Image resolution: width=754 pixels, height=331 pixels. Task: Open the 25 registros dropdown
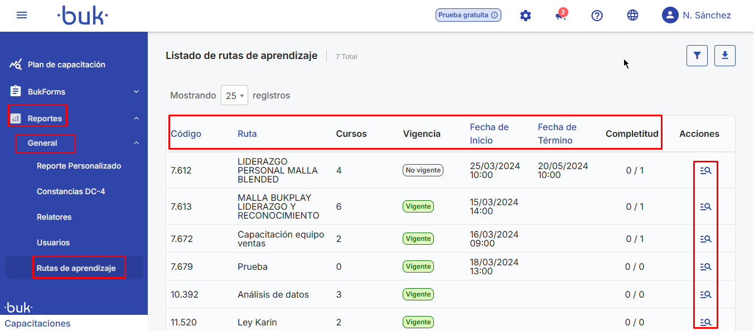(x=234, y=95)
